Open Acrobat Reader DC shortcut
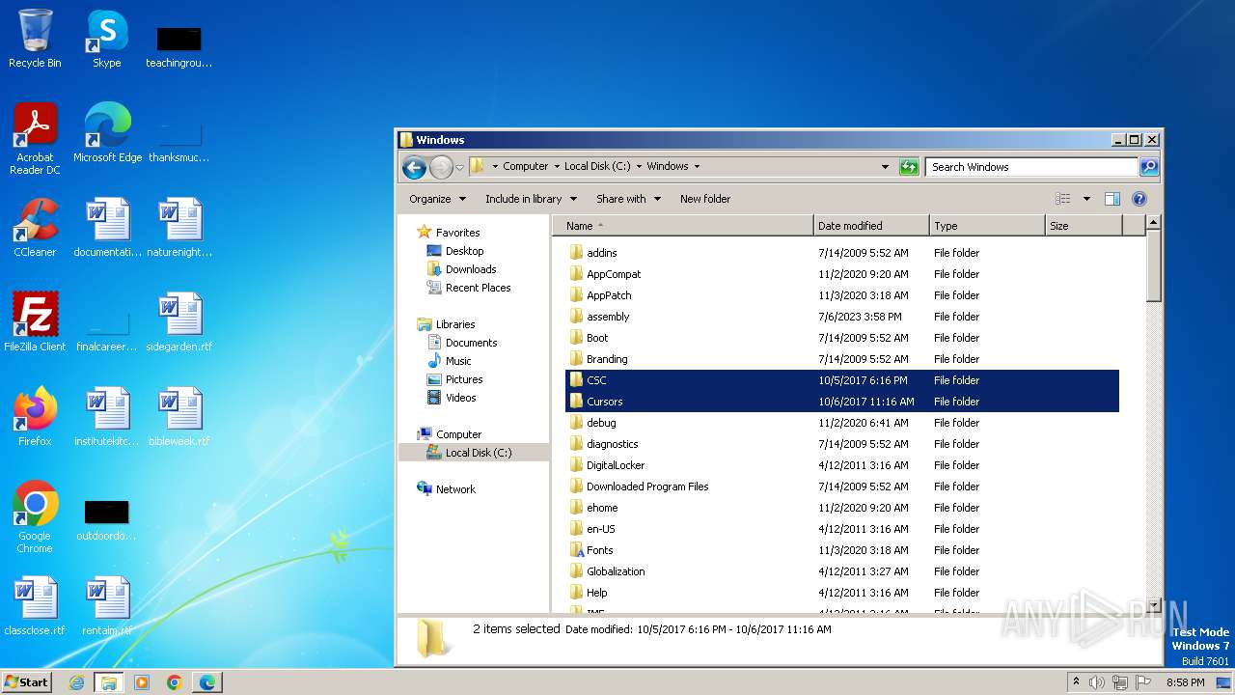The width and height of the screenshot is (1235, 695). pyautogui.click(x=35, y=139)
